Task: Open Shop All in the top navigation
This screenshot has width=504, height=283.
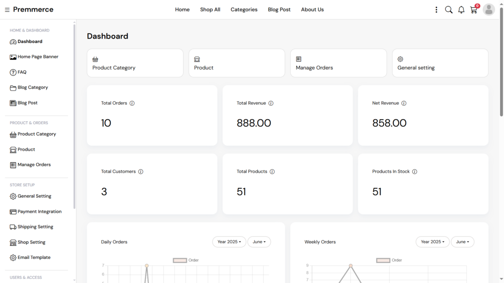Action: click(x=210, y=10)
